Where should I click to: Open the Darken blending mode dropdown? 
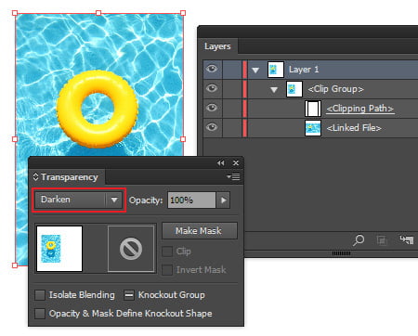tap(79, 200)
